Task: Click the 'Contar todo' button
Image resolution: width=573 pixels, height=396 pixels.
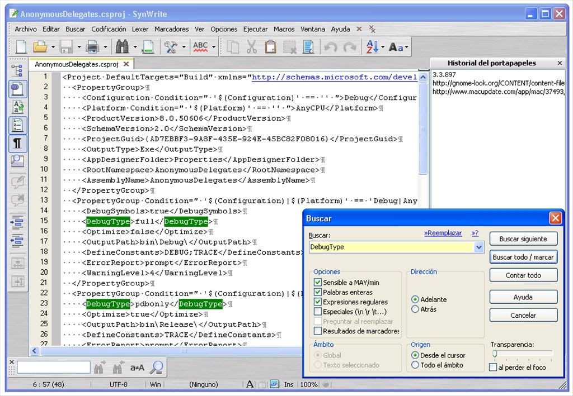Action: [x=523, y=275]
